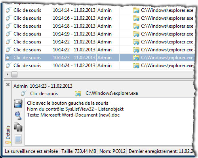Screen dimensions: 198x158
Task: Open the magnifier search icon in details
Action: click(x=18, y=115)
